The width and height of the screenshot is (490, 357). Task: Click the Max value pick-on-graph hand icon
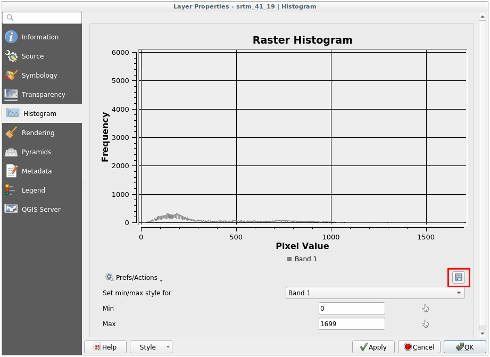(x=425, y=324)
